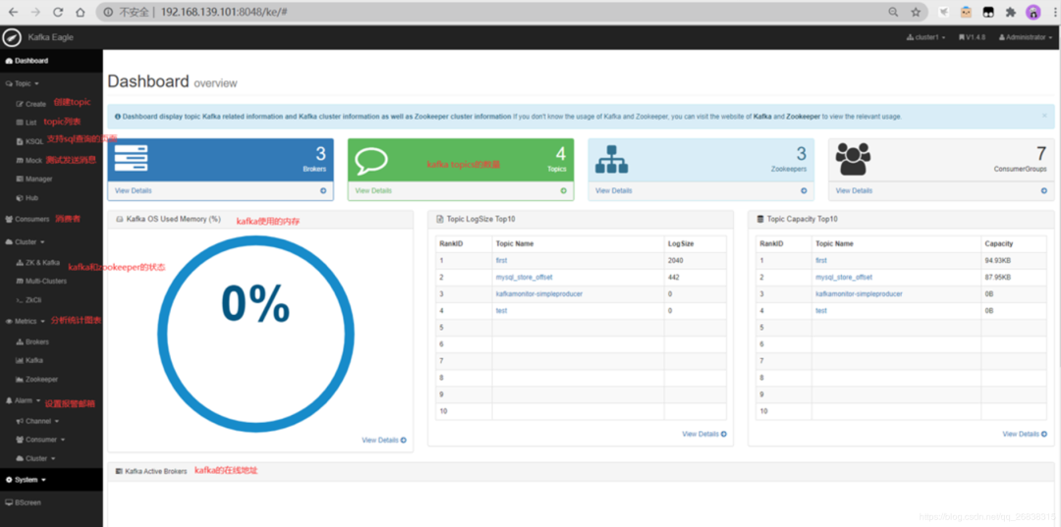Click the arrow icon on Topics View Details

(564, 191)
